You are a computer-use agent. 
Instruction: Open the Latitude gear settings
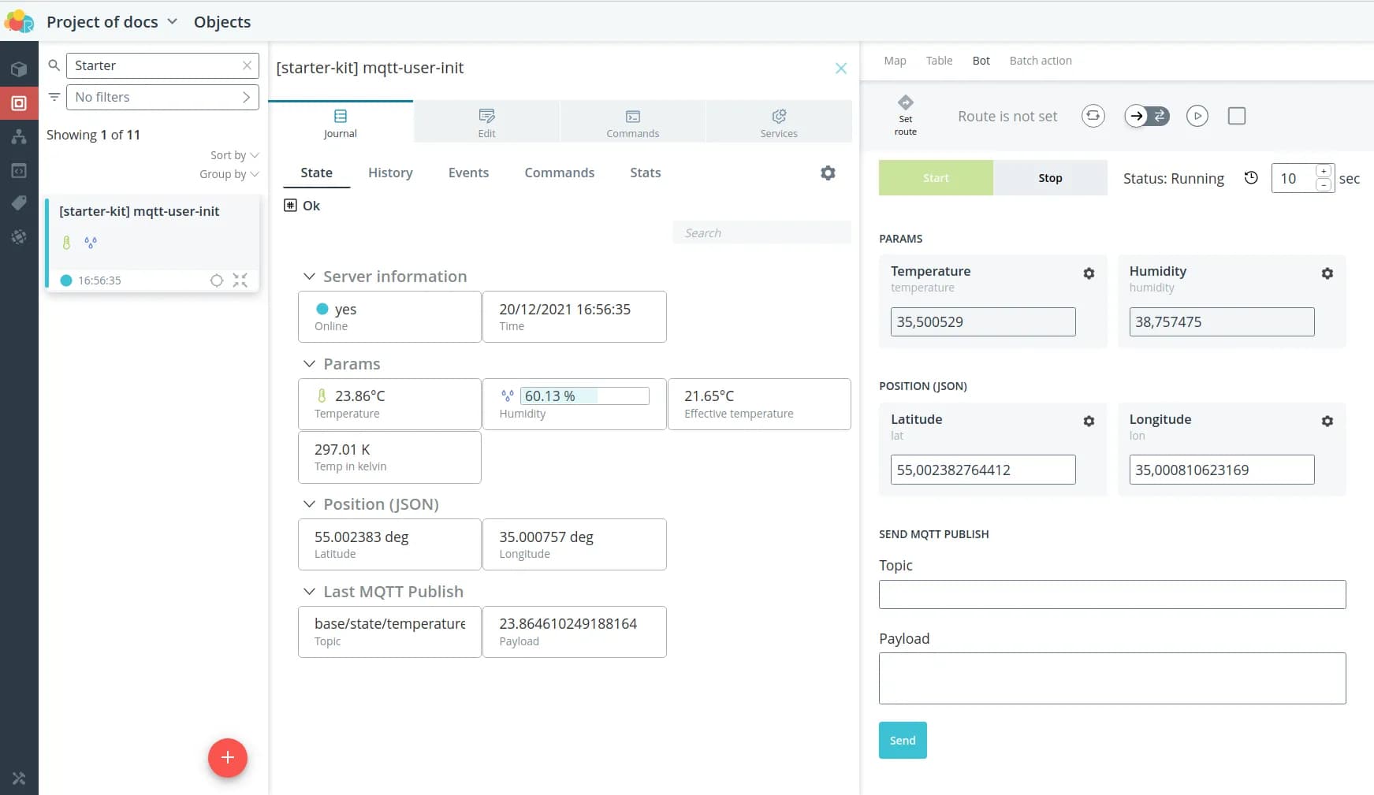(1089, 422)
